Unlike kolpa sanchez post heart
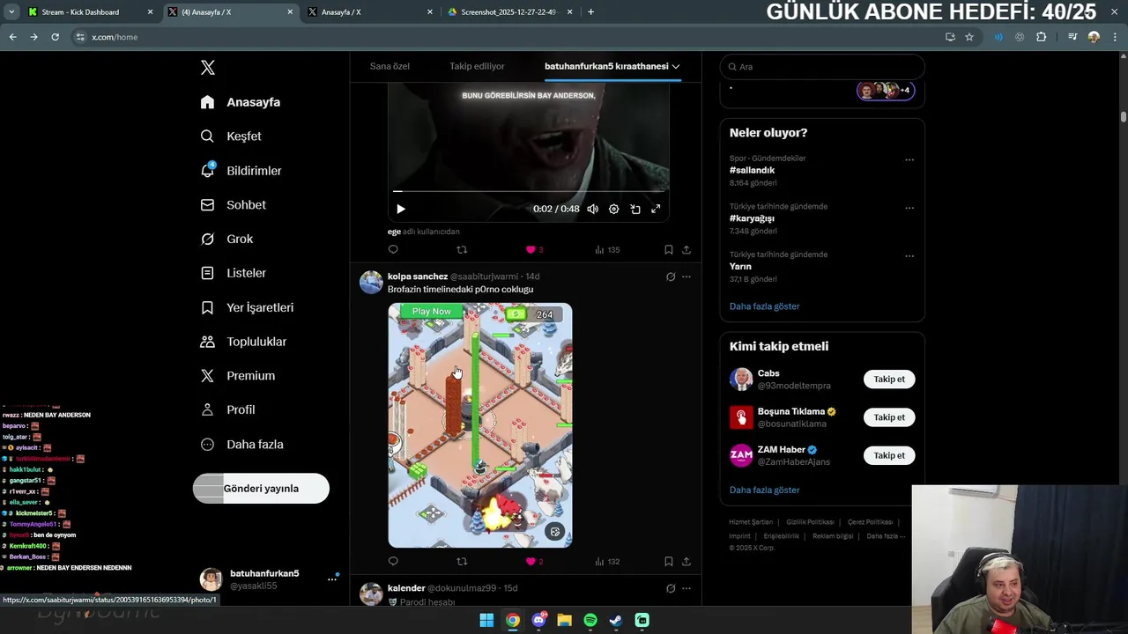This screenshot has width=1128, height=634. (x=531, y=562)
